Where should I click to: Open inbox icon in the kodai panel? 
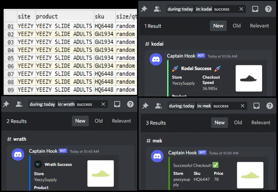(255, 9)
